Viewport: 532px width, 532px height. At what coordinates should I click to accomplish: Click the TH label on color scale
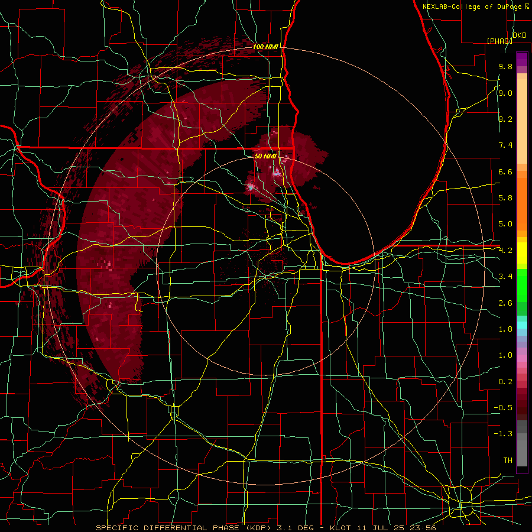tap(508, 460)
